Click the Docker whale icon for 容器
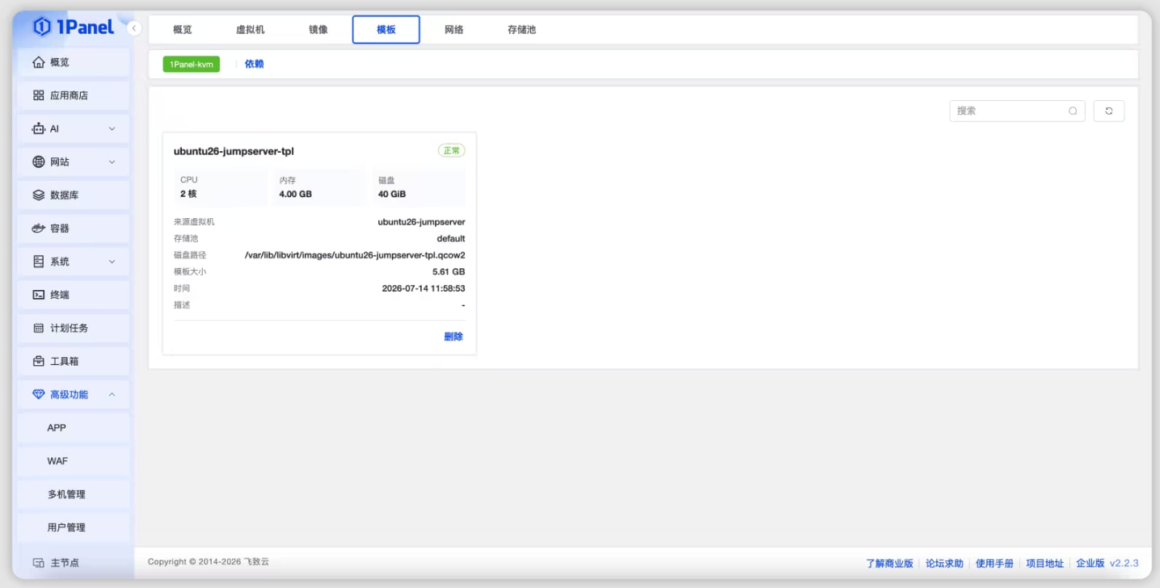The width and height of the screenshot is (1160, 588). coord(39,229)
